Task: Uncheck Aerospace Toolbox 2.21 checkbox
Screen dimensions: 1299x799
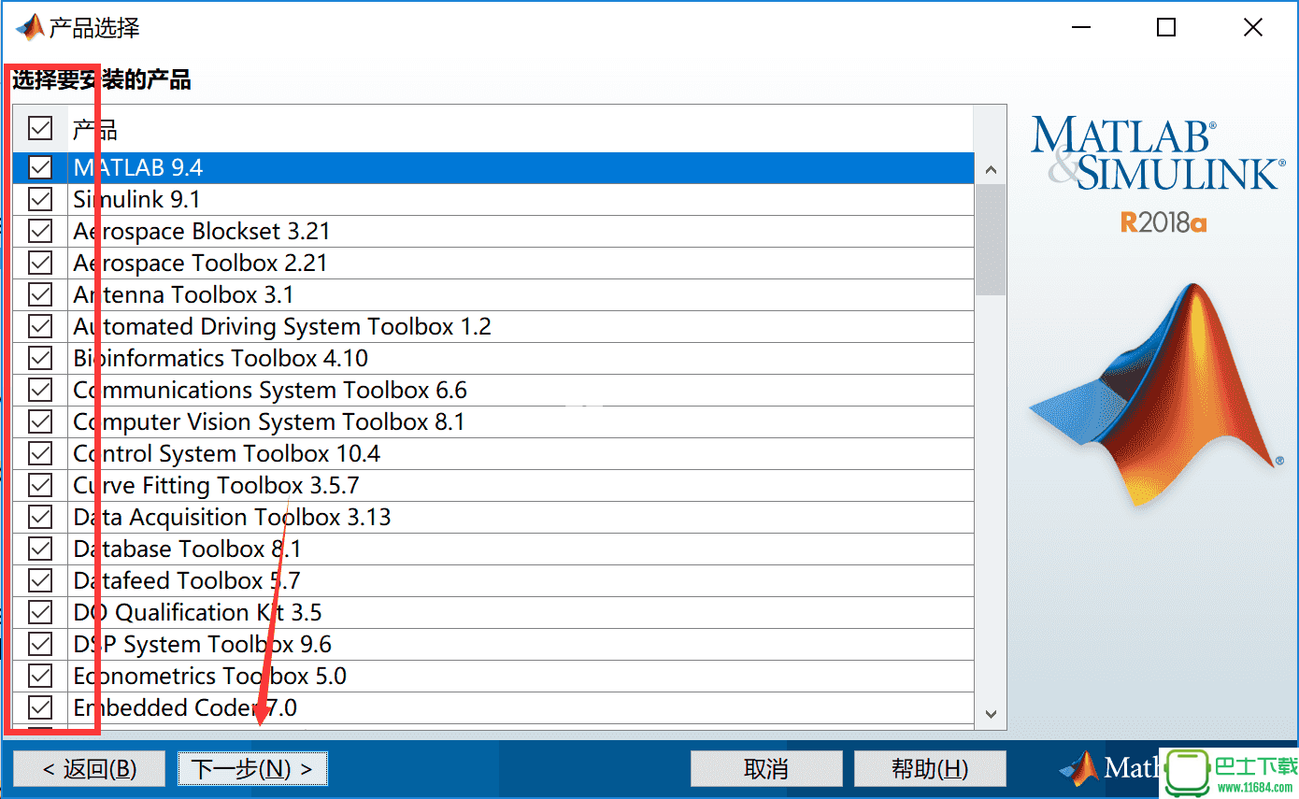Action: coord(40,263)
